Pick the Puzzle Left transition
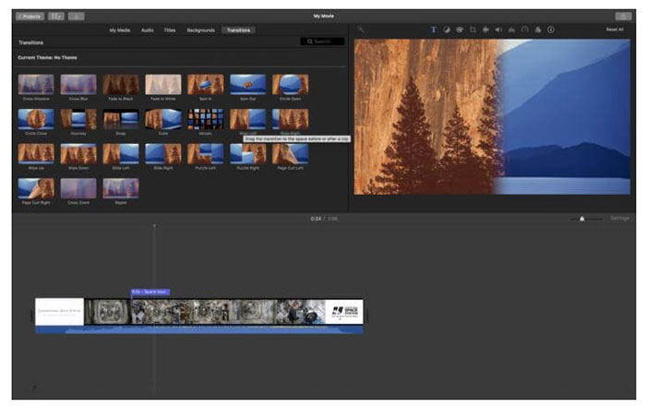The image size is (646, 407). tap(206, 153)
